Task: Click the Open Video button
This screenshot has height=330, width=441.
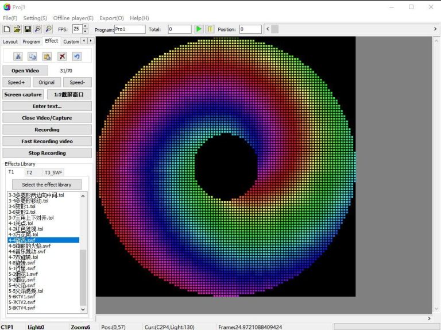Action: coord(25,71)
